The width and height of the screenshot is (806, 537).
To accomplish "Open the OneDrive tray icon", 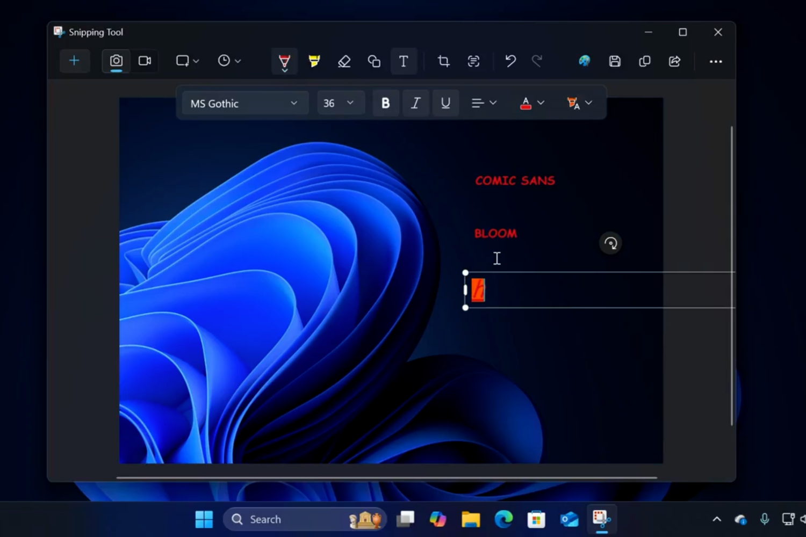I will [x=740, y=519].
